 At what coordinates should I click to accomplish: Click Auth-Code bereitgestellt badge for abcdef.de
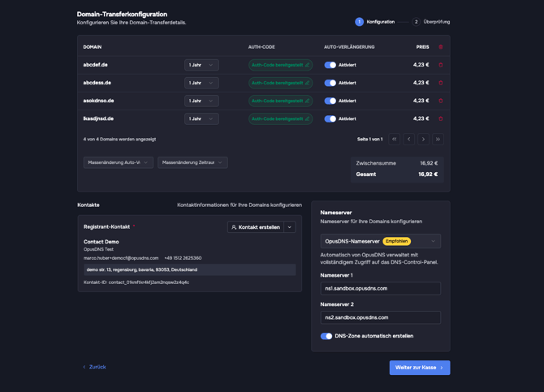280,65
